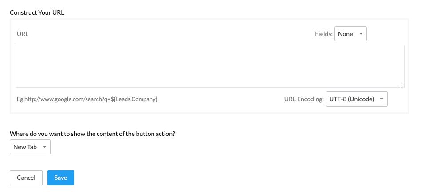The height and width of the screenshot is (194, 421).
Task: Click the "Construct Your URL" heading
Action: click(37, 12)
